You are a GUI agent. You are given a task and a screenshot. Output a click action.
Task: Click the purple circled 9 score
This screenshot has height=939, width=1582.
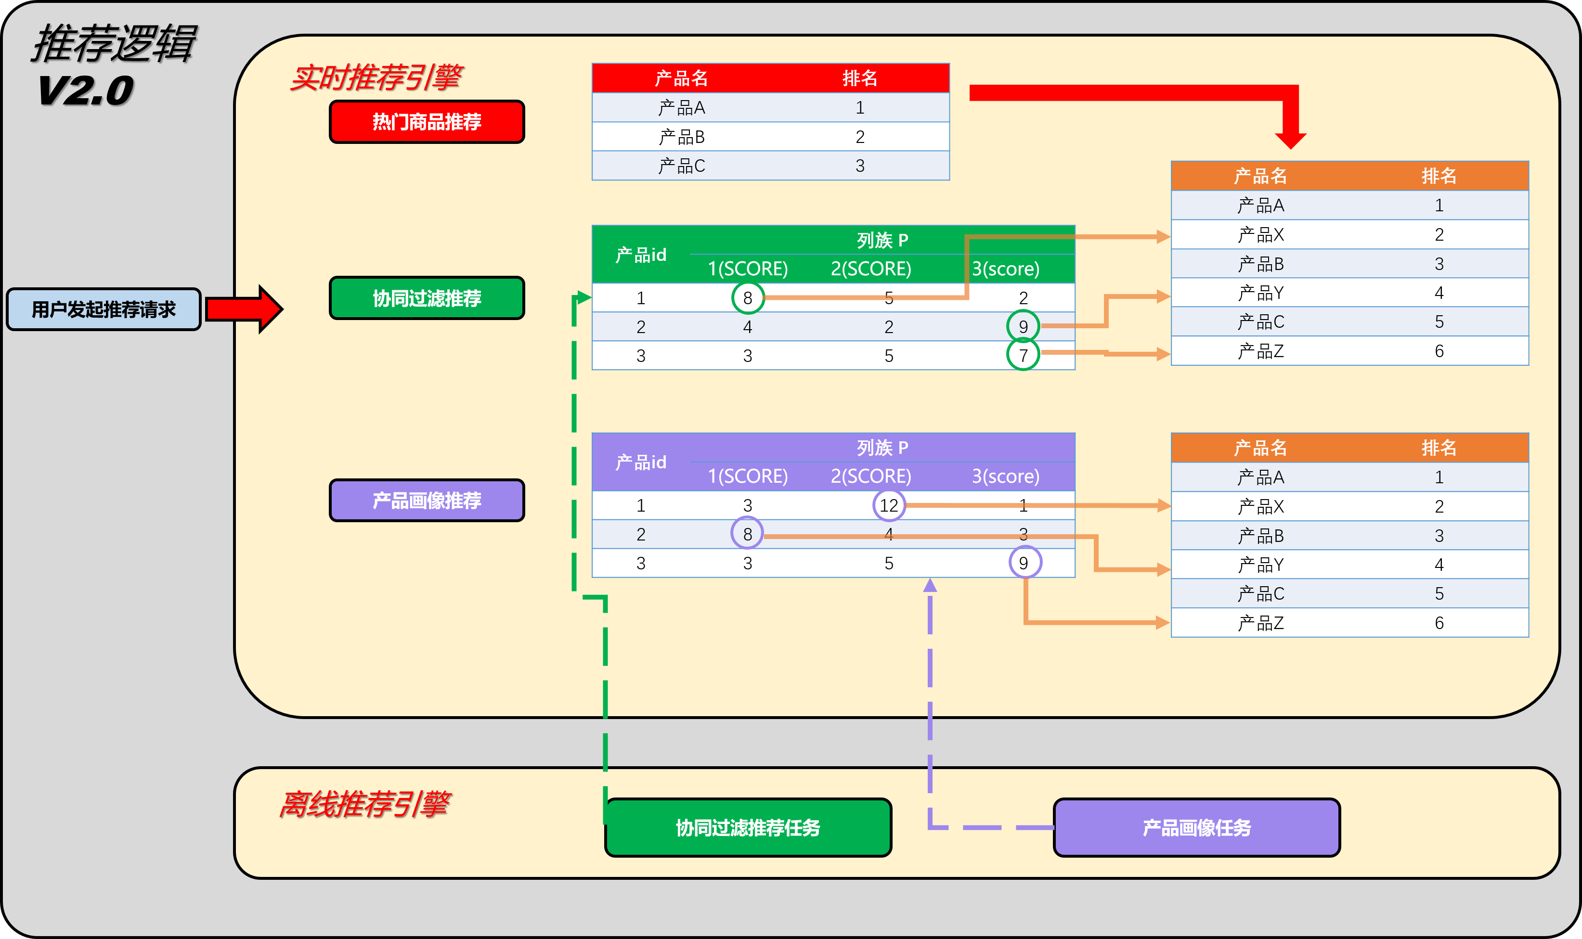point(1024,563)
